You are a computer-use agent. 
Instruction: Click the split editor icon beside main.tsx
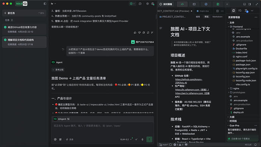click(217, 11)
